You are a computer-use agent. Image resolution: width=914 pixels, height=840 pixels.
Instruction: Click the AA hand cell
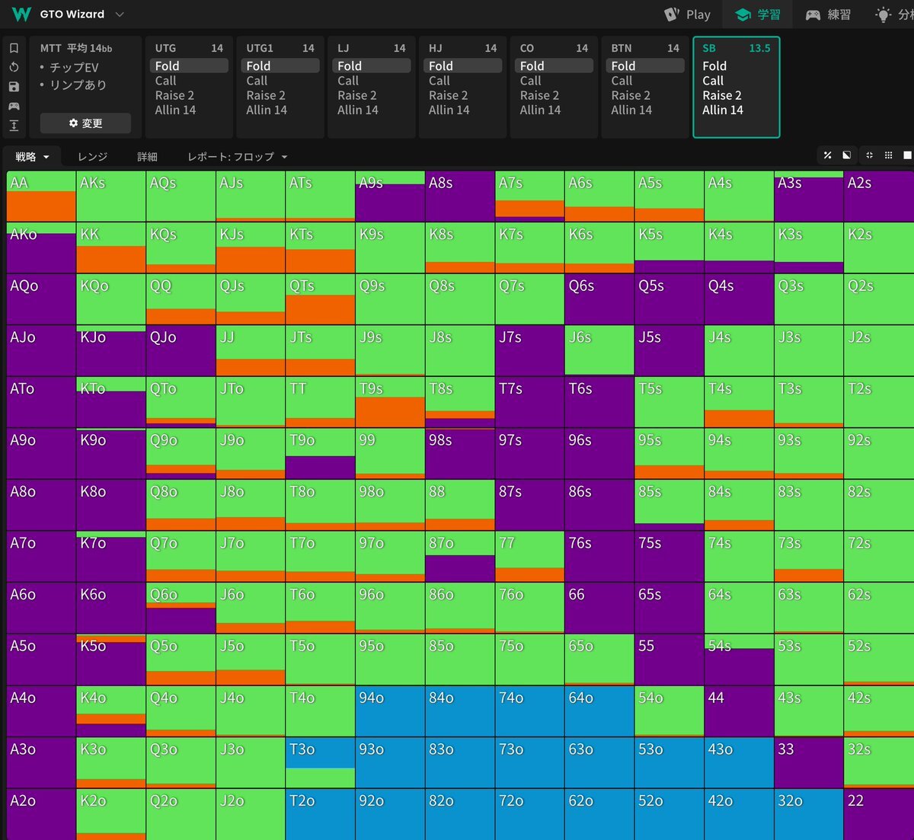41,196
